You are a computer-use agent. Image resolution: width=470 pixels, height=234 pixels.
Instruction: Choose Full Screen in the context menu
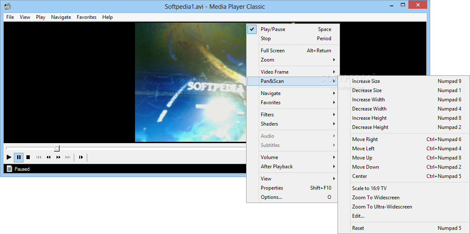(293, 51)
